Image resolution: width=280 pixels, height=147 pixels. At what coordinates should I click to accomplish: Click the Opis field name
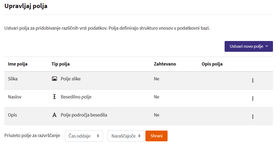coord(12,115)
